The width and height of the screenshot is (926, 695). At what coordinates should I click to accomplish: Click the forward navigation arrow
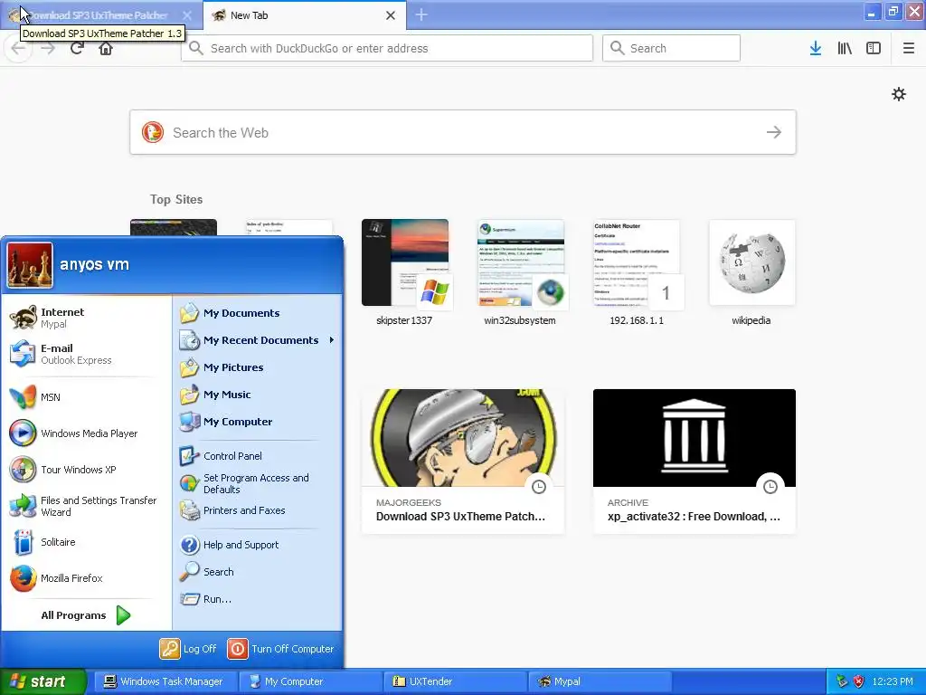coord(48,49)
